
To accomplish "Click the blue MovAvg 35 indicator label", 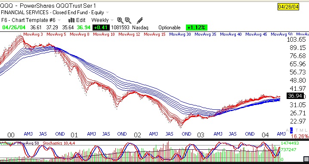I will (x=205, y=34).
